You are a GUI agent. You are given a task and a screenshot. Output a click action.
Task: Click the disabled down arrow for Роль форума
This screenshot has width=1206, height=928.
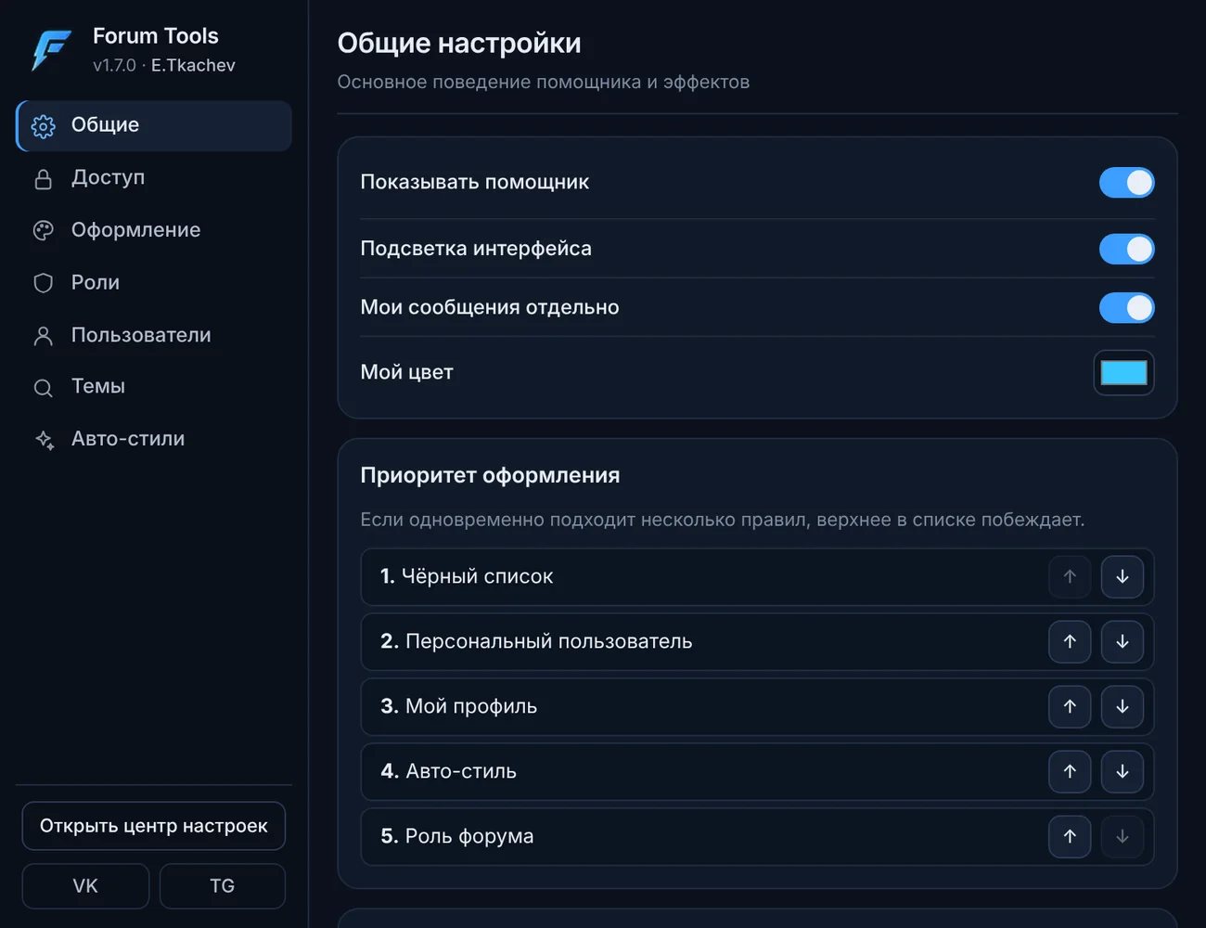tap(1123, 836)
